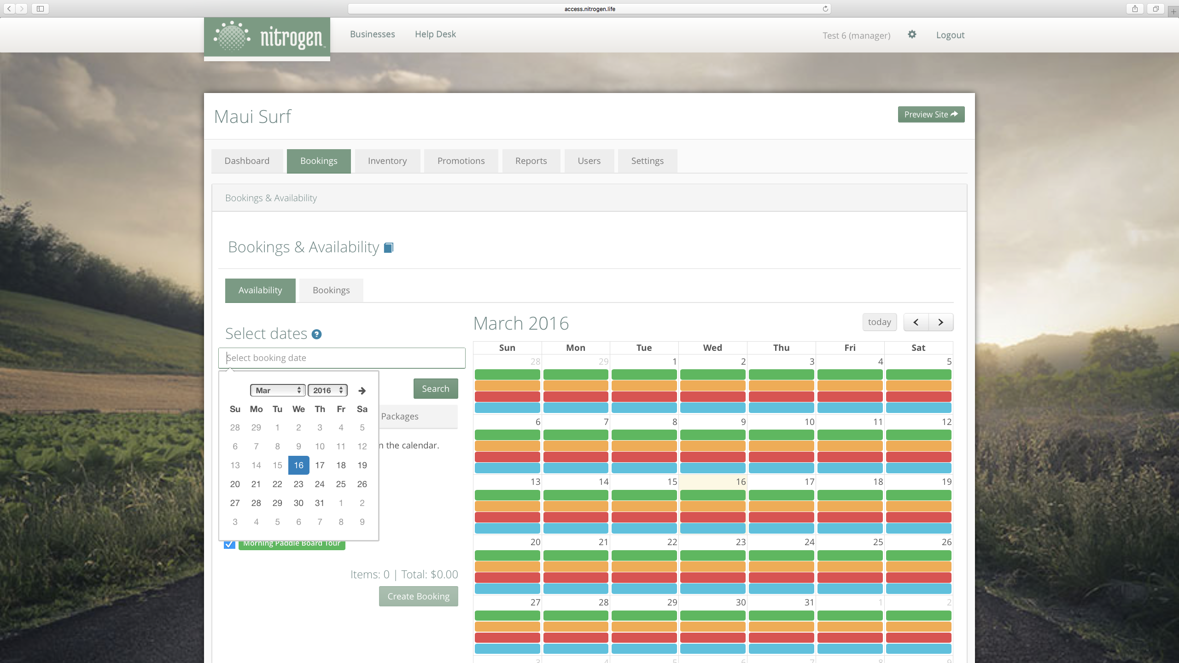
Task: Open the 2016 year dropdown
Action: (x=327, y=390)
